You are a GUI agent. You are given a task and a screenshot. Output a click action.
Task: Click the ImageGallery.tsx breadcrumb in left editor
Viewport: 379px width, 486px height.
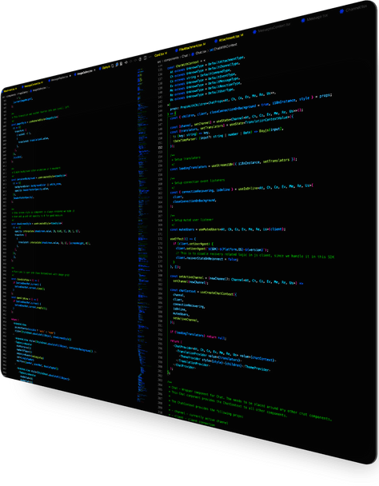point(38,90)
